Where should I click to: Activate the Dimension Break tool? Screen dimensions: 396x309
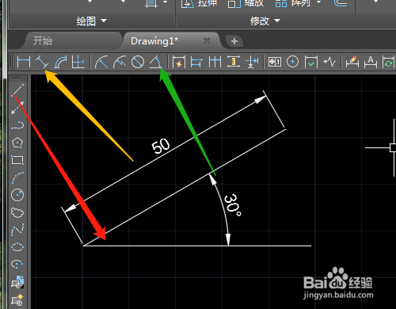click(x=252, y=62)
